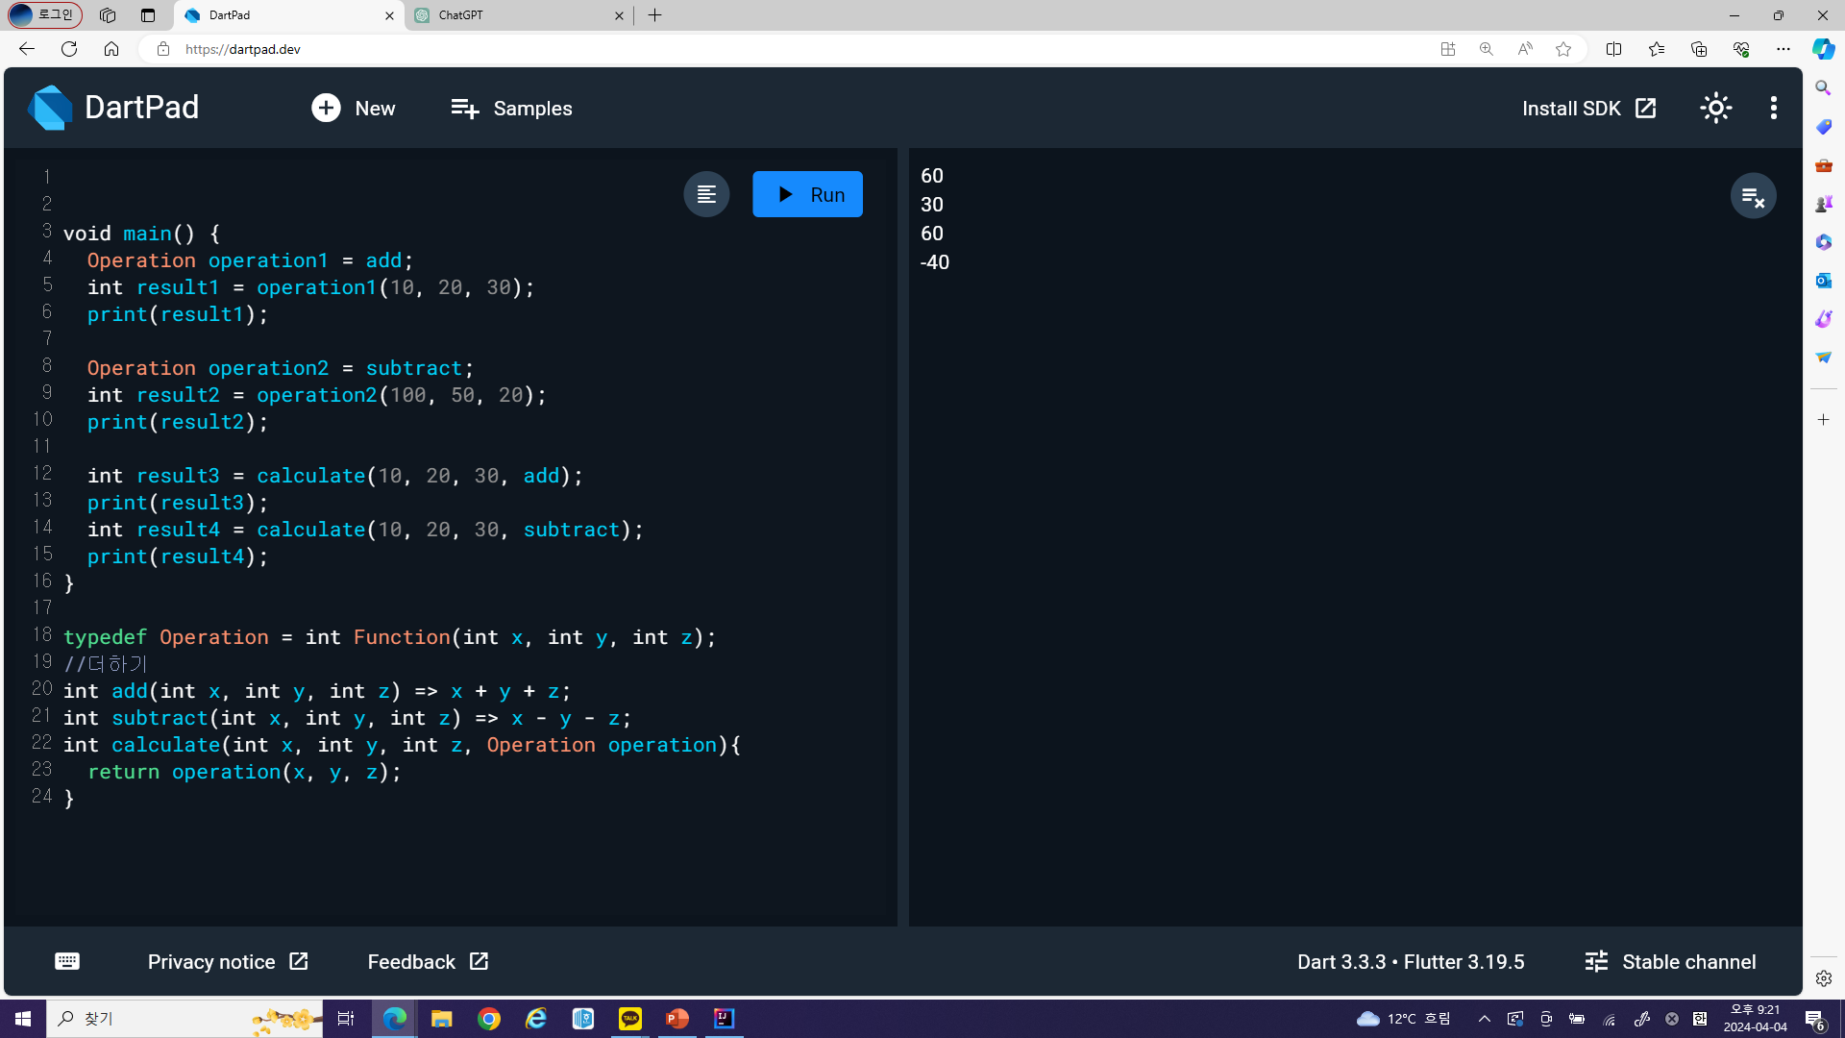Create a New pad
The height and width of the screenshot is (1038, 1845).
pyautogui.click(x=353, y=109)
